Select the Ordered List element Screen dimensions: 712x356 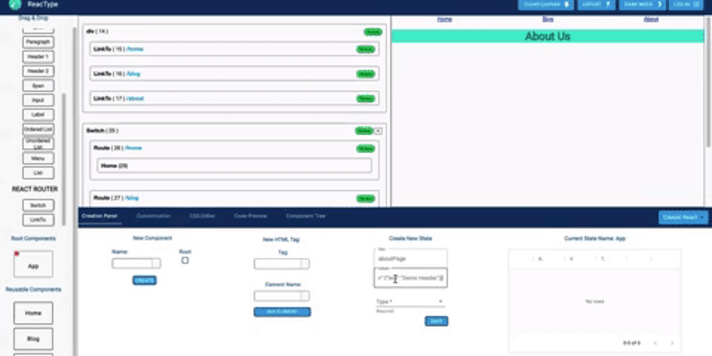(38, 129)
